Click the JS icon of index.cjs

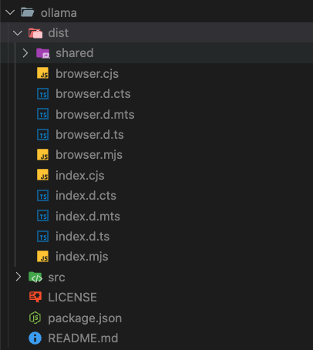(42, 175)
